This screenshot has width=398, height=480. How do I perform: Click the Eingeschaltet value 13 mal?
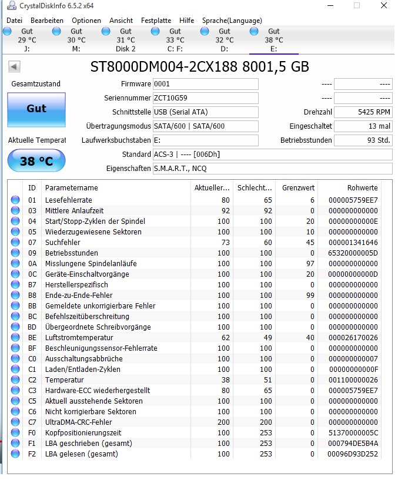point(363,126)
